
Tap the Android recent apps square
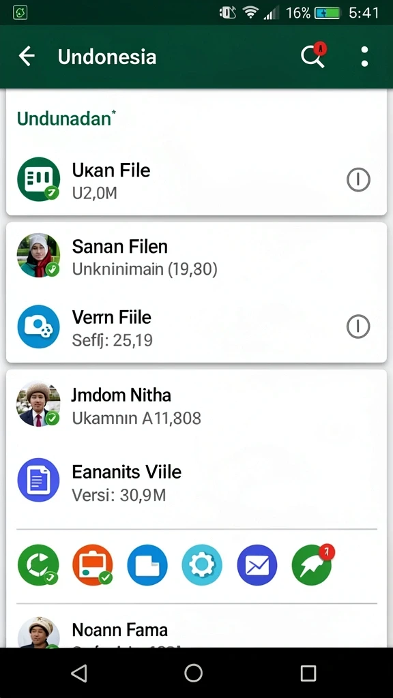[x=308, y=673]
